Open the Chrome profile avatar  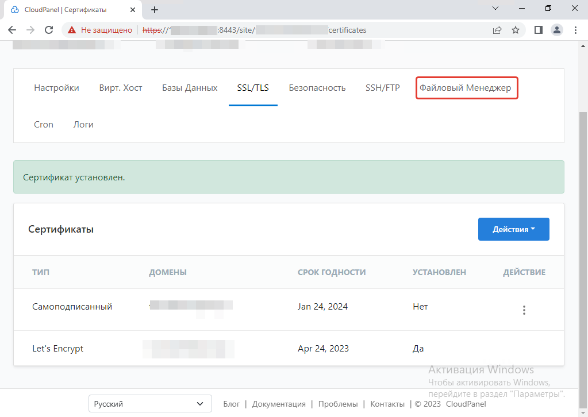tap(556, 30)
